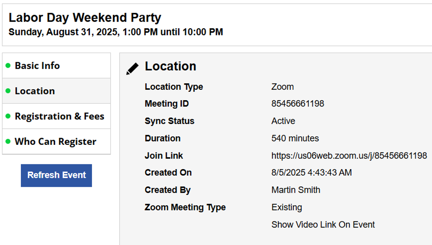Click the event date and time line

(x=116, y=32)
